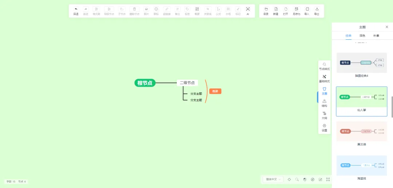Click the 导入 import icon

coord(307,9)
